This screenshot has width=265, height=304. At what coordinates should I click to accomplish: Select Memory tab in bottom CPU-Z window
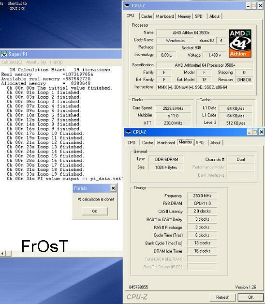point(185,142)
